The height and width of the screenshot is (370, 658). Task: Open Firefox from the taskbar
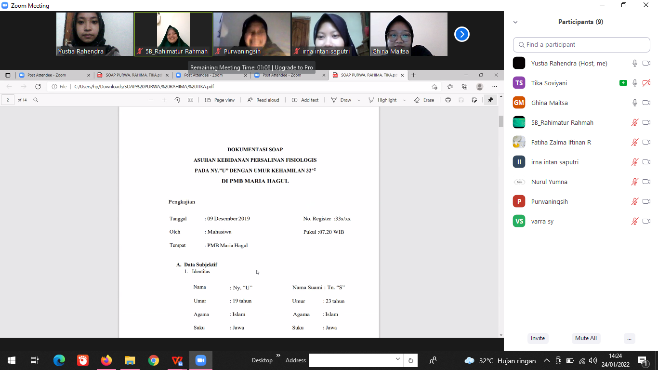point(106,360)
